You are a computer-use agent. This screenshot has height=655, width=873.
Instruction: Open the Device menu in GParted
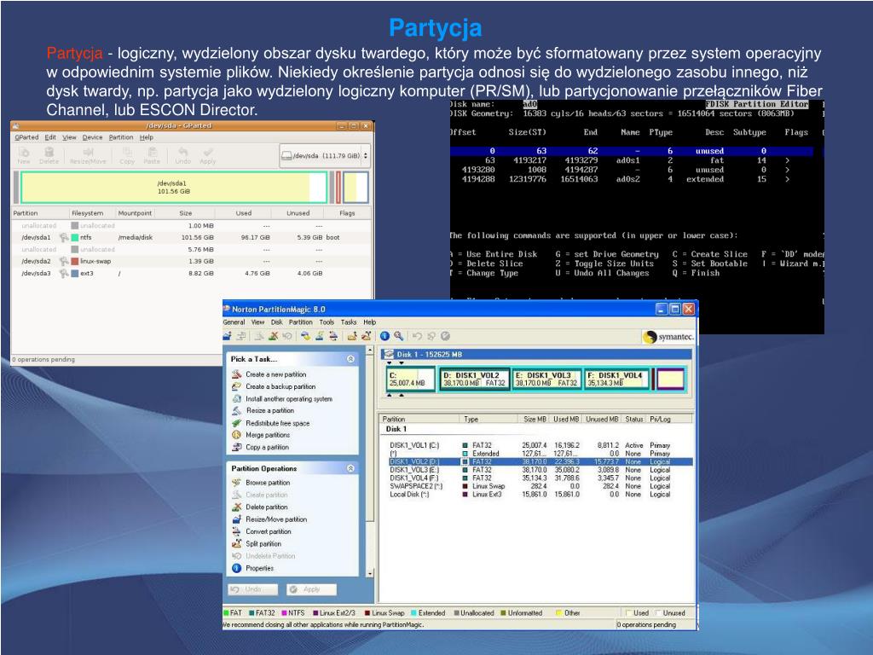coord(92,137)
